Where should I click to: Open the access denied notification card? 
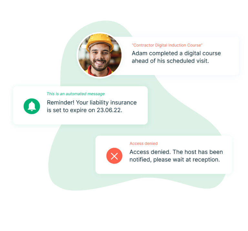[x=164, y=155]
